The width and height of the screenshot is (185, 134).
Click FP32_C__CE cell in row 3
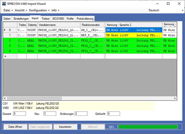pos(92,46)
